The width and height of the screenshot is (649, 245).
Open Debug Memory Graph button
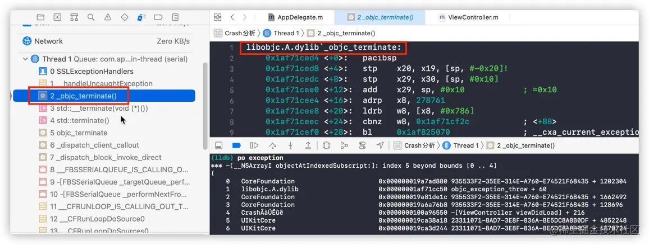344,145
